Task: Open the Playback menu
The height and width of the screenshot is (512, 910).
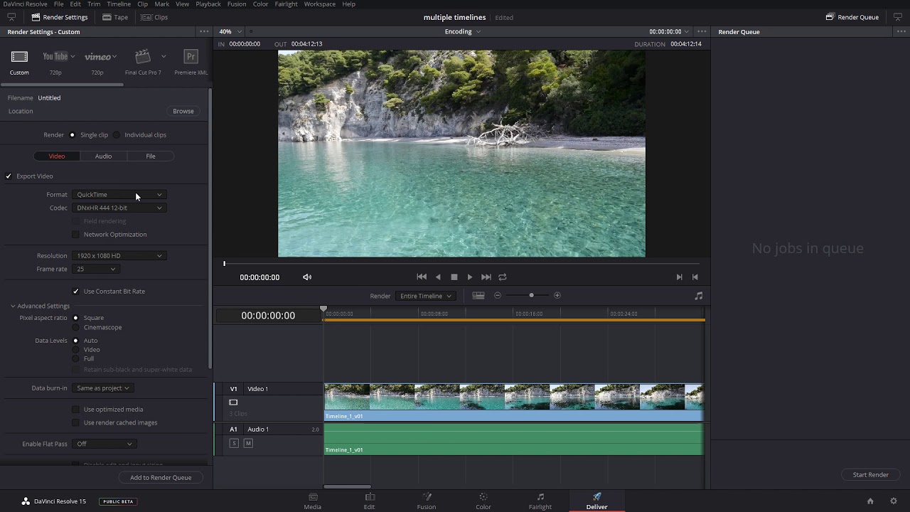Action: 208,4
